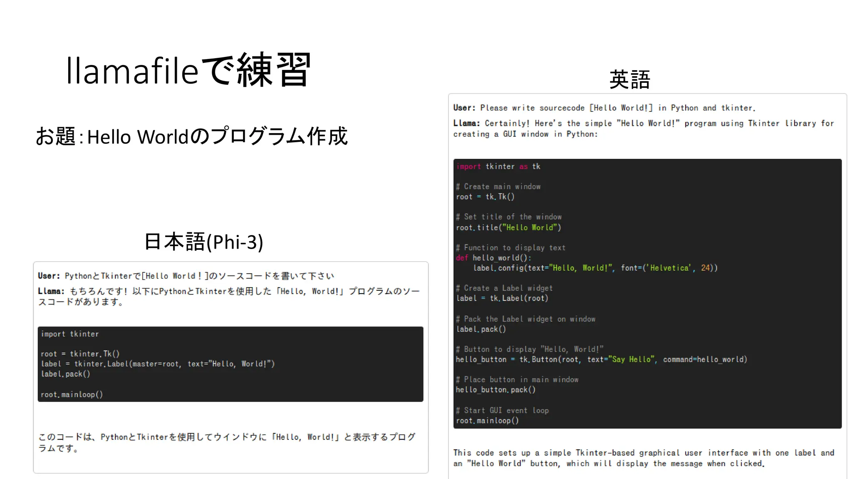
Task: Click 'label.pack()' in the Japanese code block
Action: pos(65,374)
